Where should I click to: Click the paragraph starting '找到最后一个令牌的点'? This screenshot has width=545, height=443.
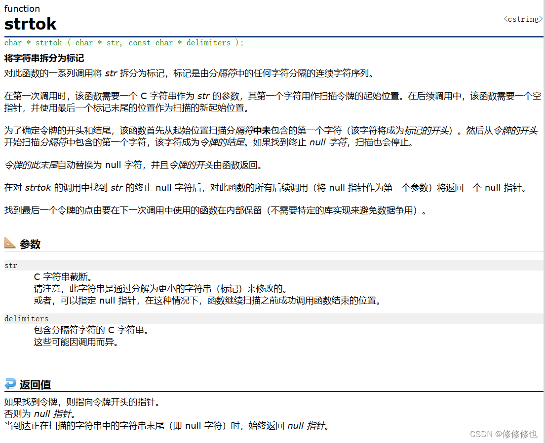tap(216, 210)
